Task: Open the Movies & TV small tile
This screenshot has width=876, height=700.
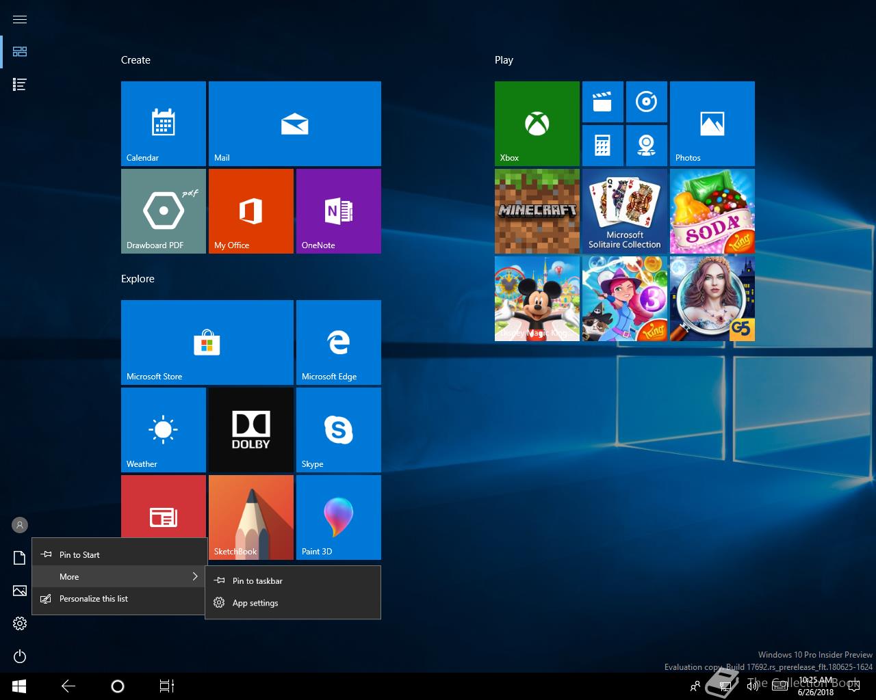Action: [603, 102]
